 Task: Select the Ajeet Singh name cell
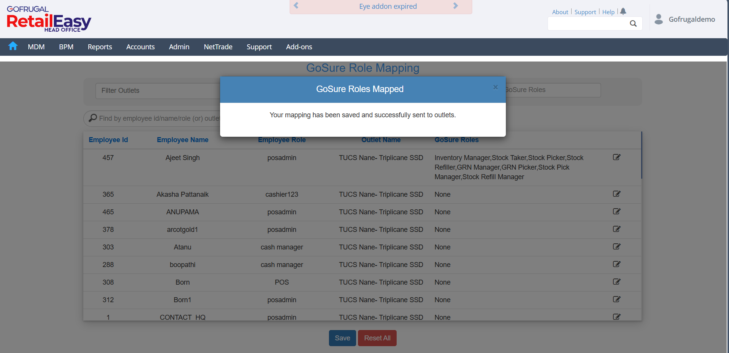(183, 158)
